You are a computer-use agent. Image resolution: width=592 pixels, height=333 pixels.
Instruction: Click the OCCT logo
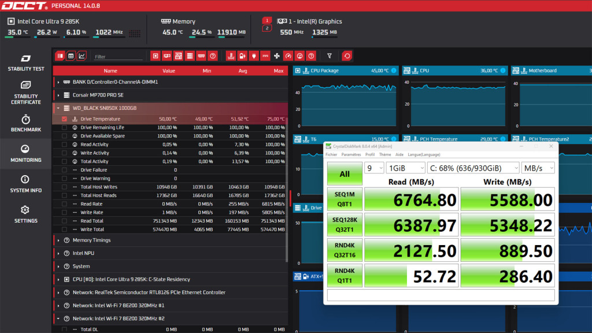(x=25, y=6)
